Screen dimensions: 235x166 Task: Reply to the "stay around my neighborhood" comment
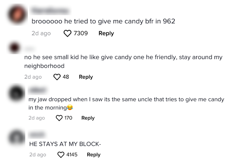point(86,77)
